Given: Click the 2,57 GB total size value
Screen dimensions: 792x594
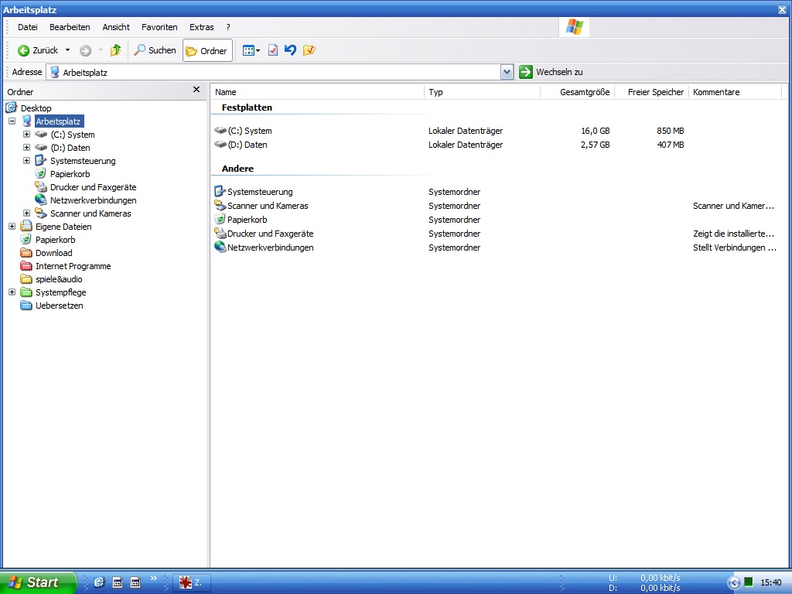Looking at the screenshot, I should point(595,145).
